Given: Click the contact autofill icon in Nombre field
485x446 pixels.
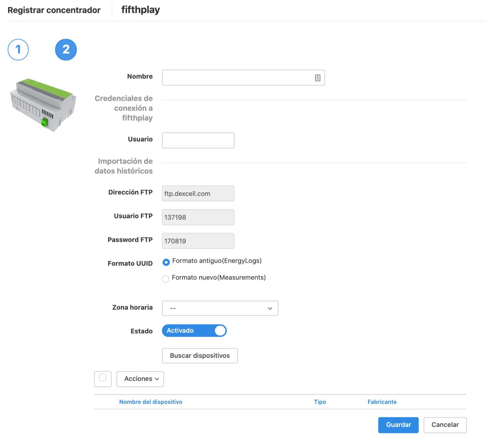Looking at the screenshot, I should pos(318,78).
